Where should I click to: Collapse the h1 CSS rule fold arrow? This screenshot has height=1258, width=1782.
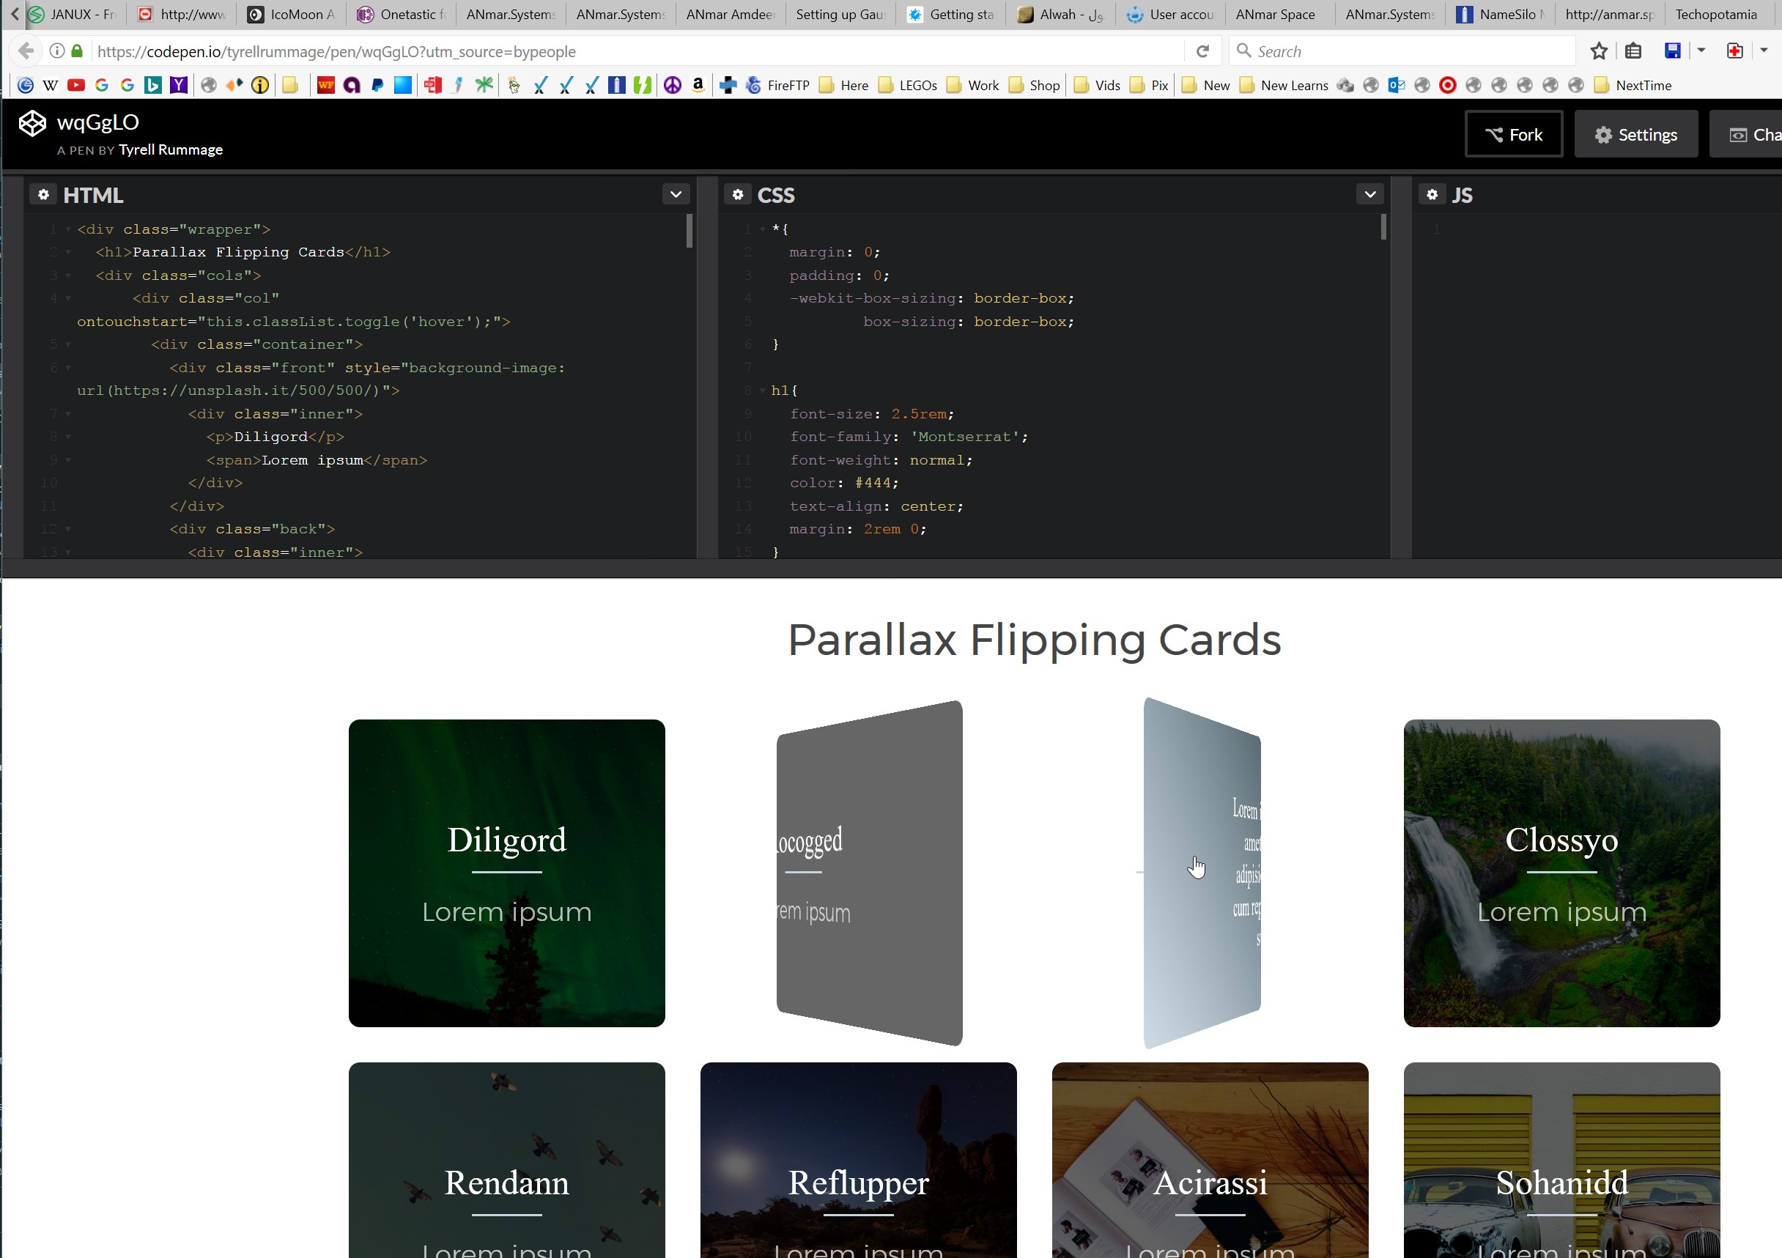(762, 391)
